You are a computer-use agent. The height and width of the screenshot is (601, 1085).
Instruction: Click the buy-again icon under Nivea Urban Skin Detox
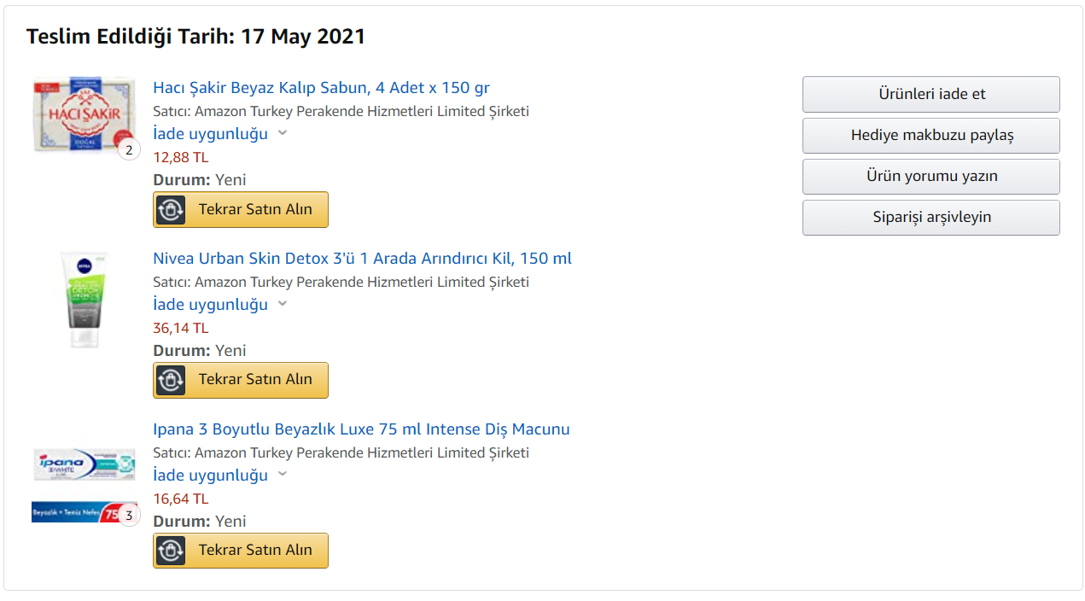pos(171,380)
